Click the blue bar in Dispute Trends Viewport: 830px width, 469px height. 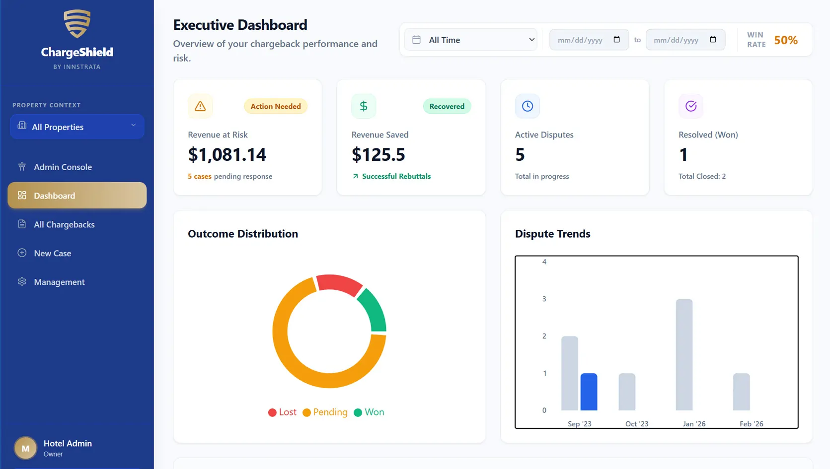point(589,392)
